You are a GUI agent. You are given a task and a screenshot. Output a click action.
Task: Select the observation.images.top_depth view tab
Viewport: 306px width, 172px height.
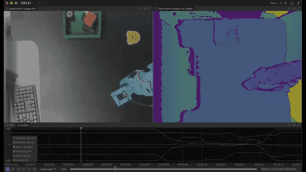[x=174, y=9]
